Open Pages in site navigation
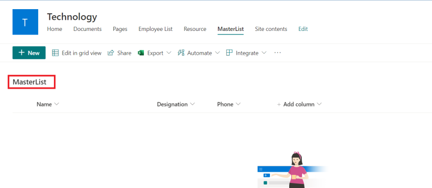The height and width of the screenshot is (188, 432). tap(120, 29)
